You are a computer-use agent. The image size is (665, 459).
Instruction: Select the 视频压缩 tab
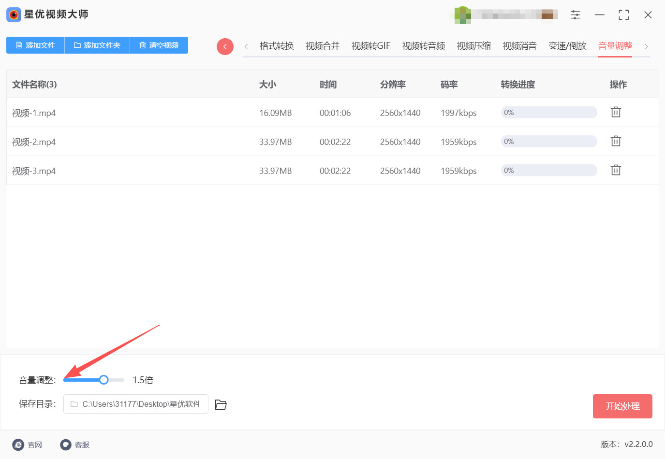coord(474,46)
